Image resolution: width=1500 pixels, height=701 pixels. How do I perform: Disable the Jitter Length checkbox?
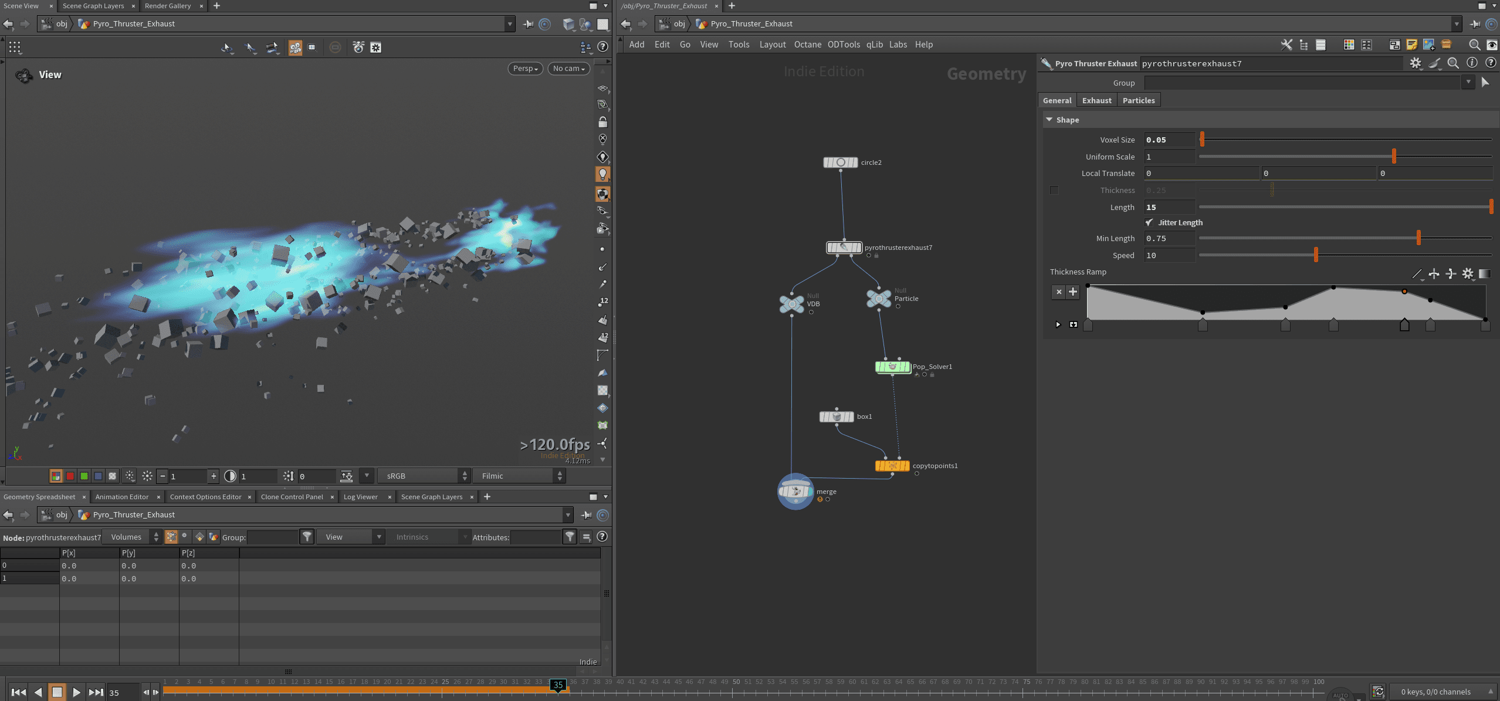pyautogui.click(x=1150, y=222)
